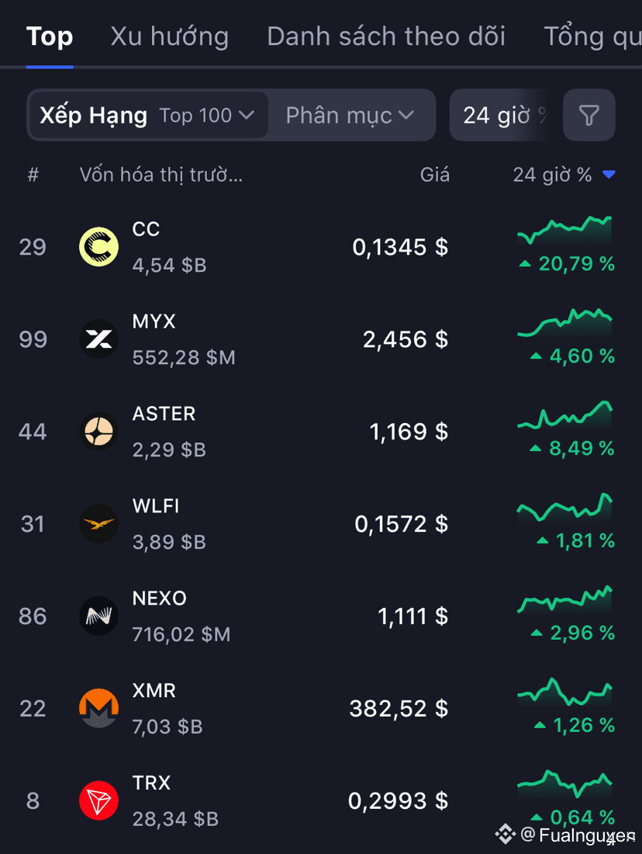Open WLFI sparkline chart

click(x=564, y=507)
